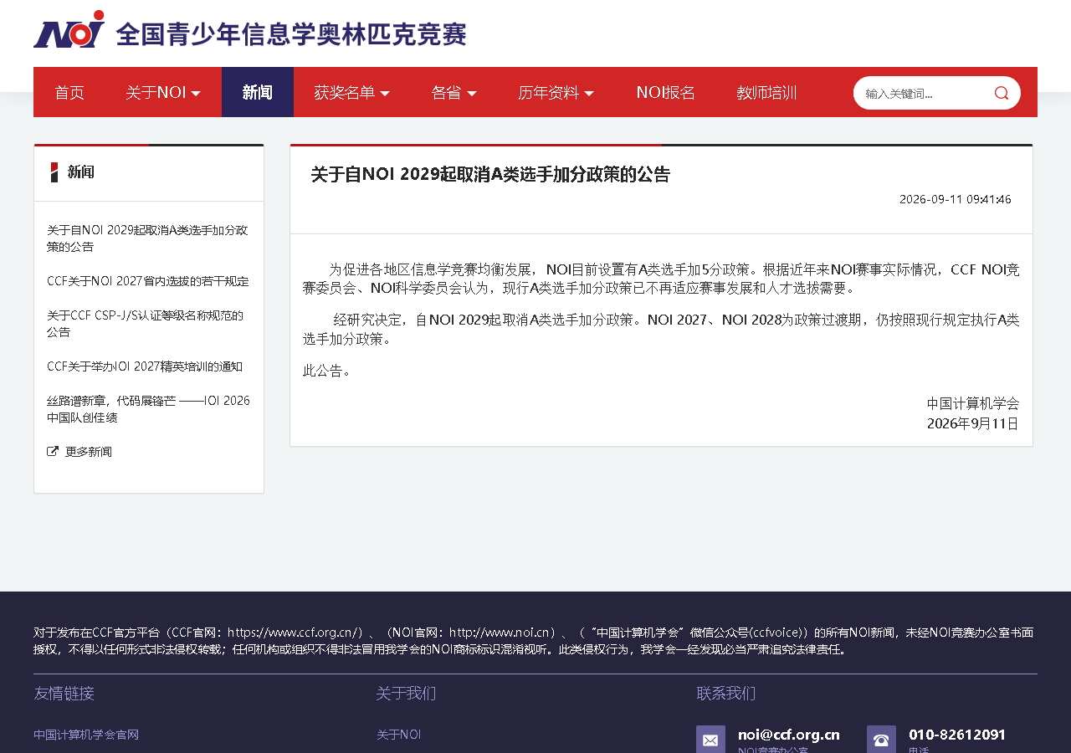Open the 中国计算机学会官网 footer link

(x=86, y=735)
